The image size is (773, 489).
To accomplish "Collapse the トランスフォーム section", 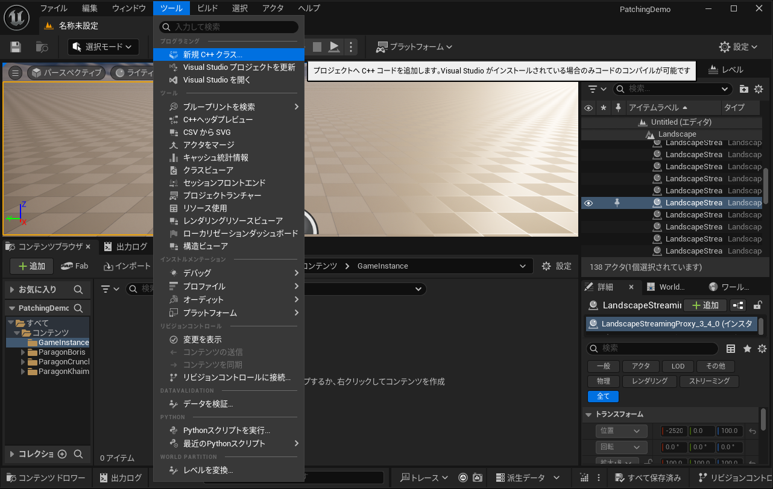I will tap(589, 414).
